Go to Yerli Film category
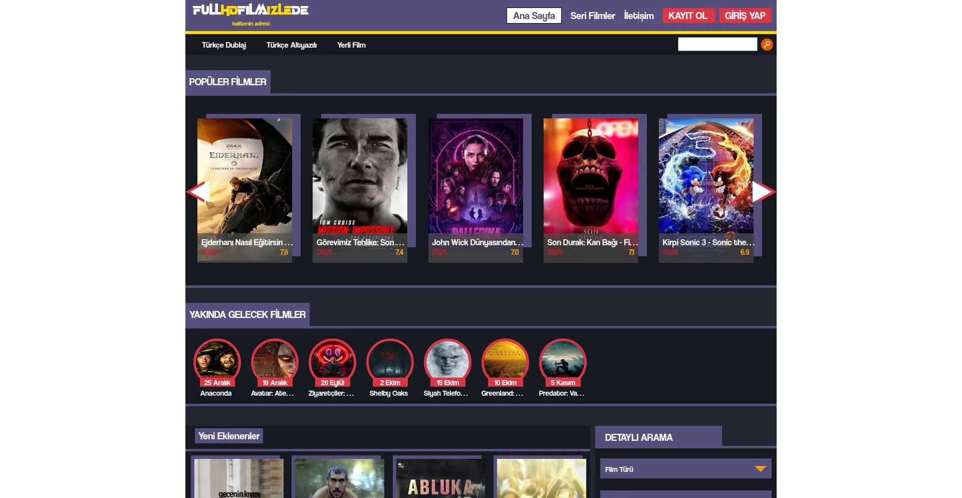This screenshot has height=498, width=962. pos(351,45)
